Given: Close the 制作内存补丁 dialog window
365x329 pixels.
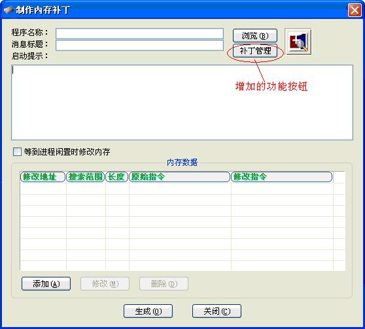Looking at the screenshot, I should click(355, 10).
